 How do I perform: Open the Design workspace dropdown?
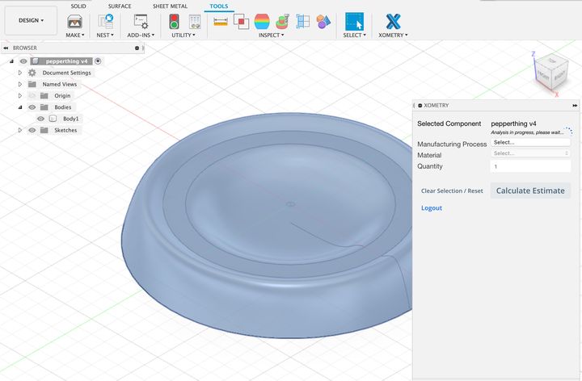tap(31, 20)
